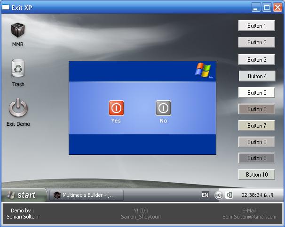The height and width of the screenshot is (227, 285).
Task: Click the speaker tray icon beside clock
Action: 229,195
